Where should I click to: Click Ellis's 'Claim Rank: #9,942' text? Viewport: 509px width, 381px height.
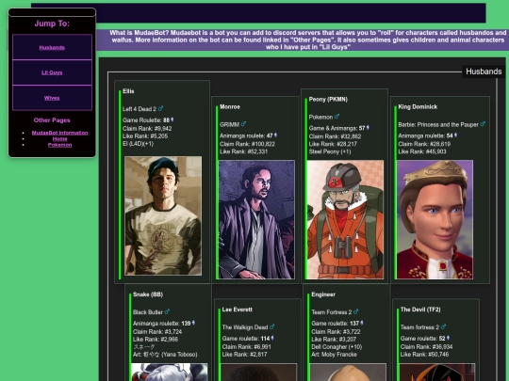point(147,129)
